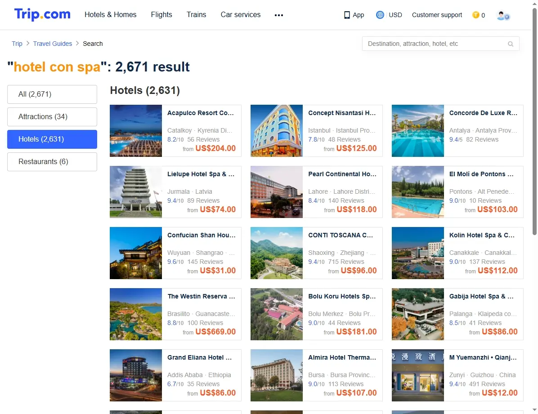
Task: Focus the Destination, attraction, hotel search field
Action: (440, 44)
